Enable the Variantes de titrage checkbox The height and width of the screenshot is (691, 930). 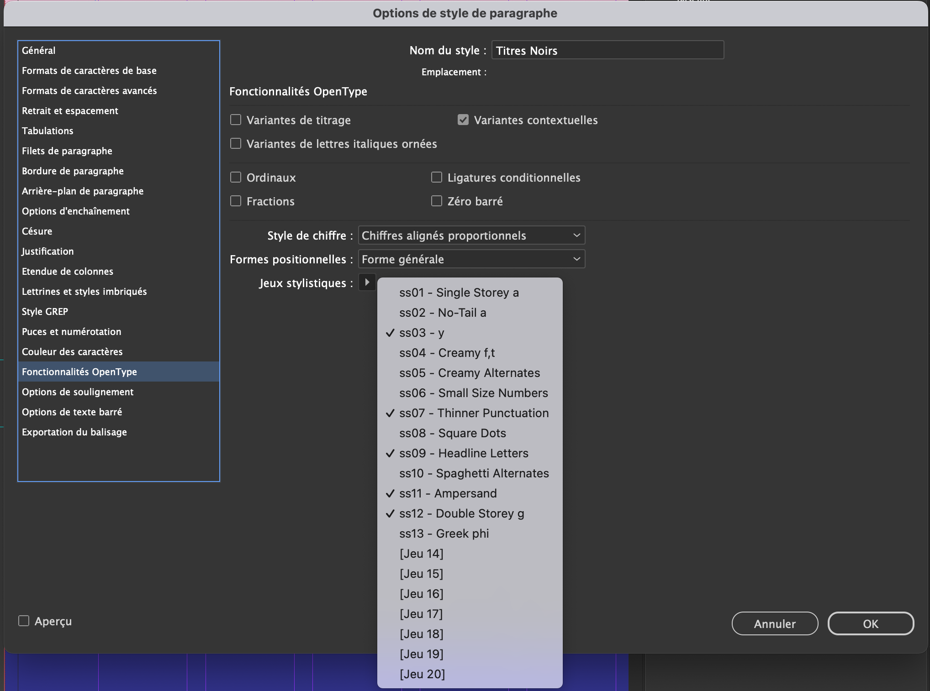(x=236, y=120)
